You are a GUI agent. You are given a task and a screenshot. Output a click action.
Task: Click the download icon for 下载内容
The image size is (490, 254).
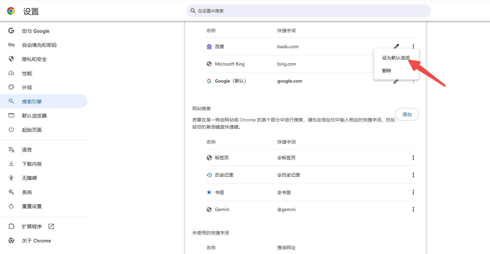tap(11, 164)
